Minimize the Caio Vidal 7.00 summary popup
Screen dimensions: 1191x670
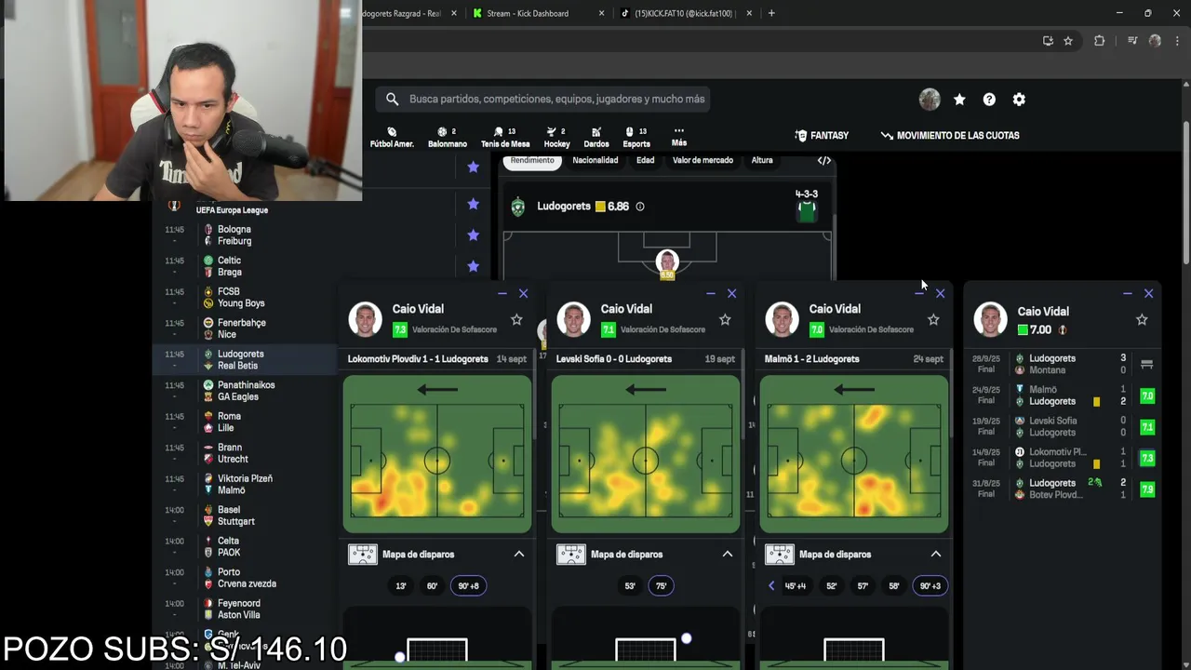(1128, 293)
